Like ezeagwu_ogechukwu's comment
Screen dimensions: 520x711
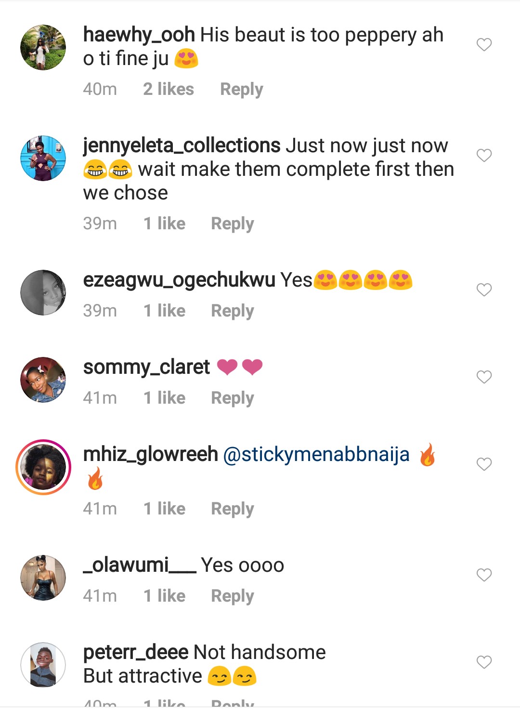tap(484, 290)
